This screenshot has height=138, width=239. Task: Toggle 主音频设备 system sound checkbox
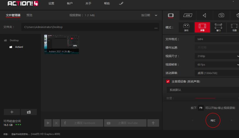[168, 81]
